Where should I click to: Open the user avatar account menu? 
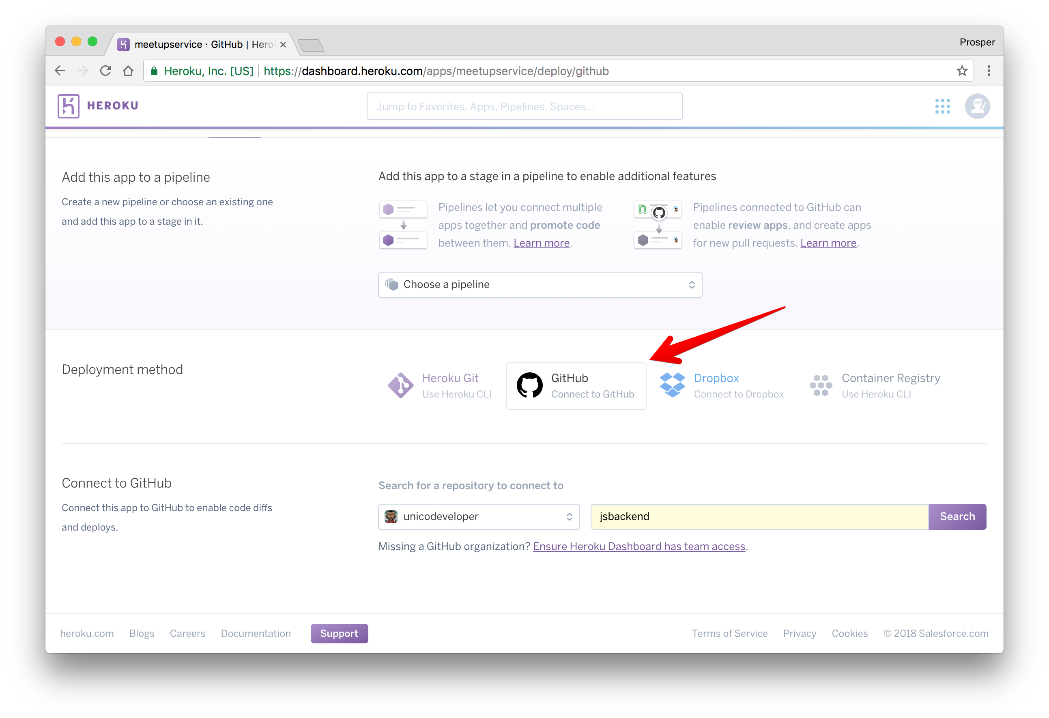(977, 106)
